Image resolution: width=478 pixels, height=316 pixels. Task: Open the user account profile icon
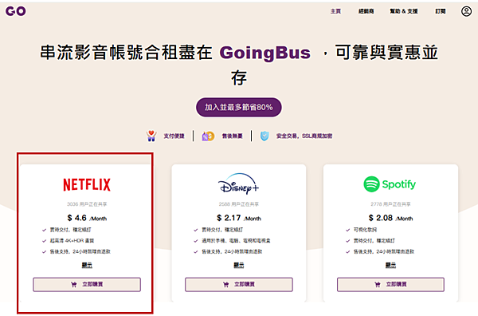(466, 11)
